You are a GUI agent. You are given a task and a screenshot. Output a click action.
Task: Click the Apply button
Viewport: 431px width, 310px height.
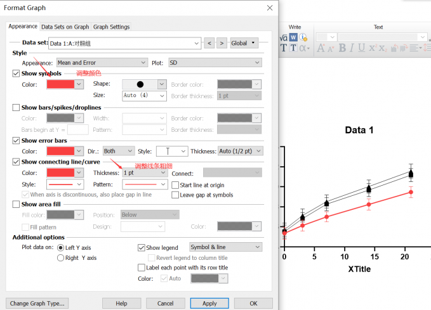[209, 303]
